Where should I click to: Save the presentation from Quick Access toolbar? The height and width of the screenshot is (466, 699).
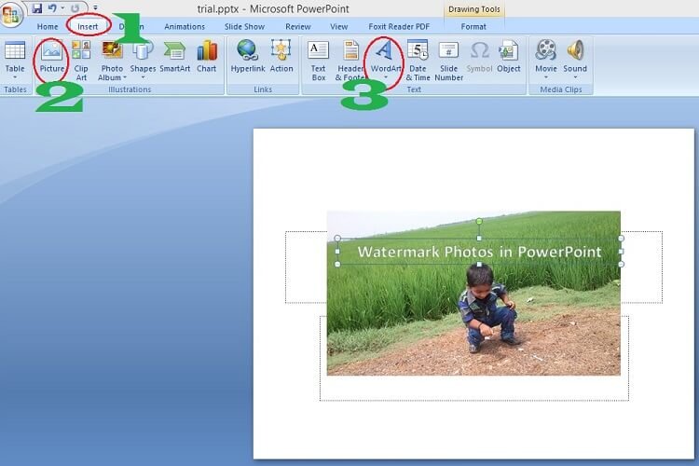37,8
